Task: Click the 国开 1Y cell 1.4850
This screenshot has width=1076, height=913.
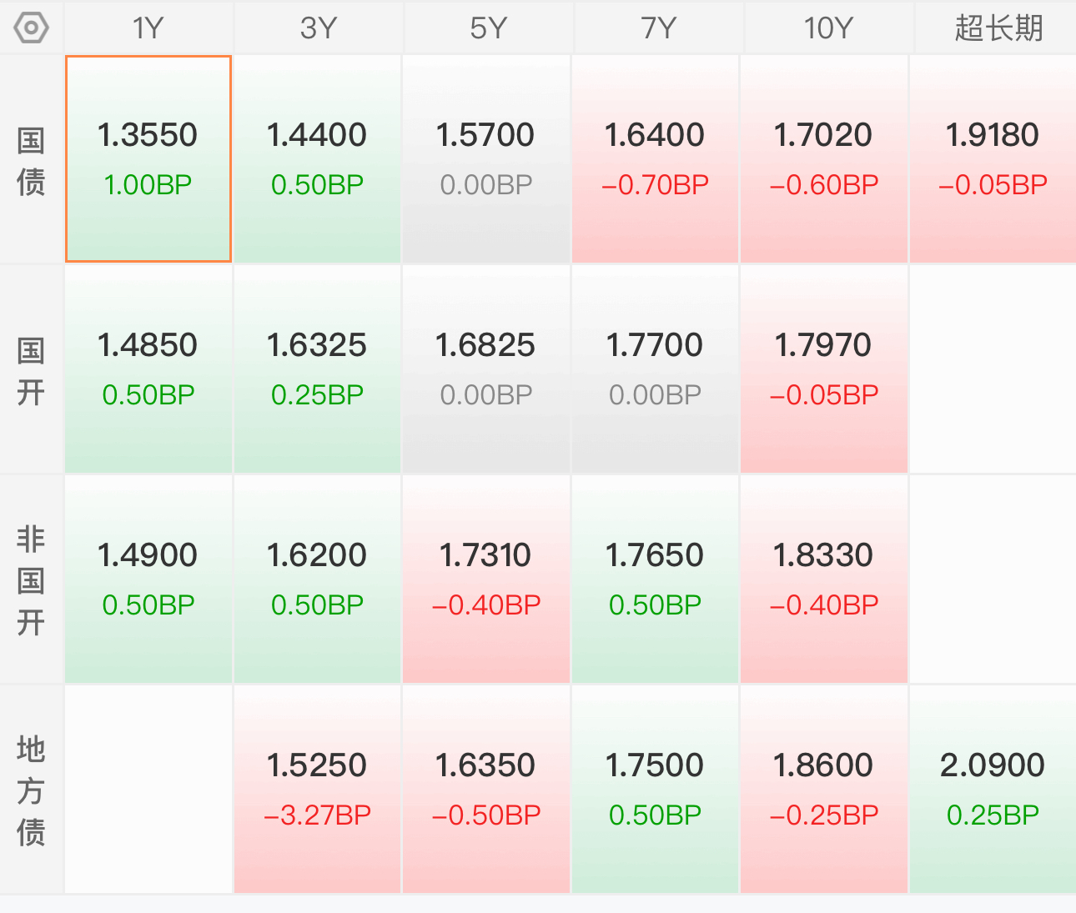Action: coord(148,369)
